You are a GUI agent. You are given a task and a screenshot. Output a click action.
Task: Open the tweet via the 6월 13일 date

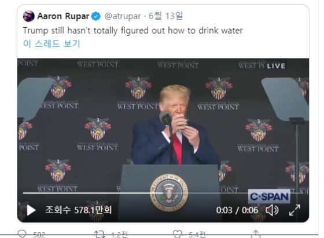(165, 16)
